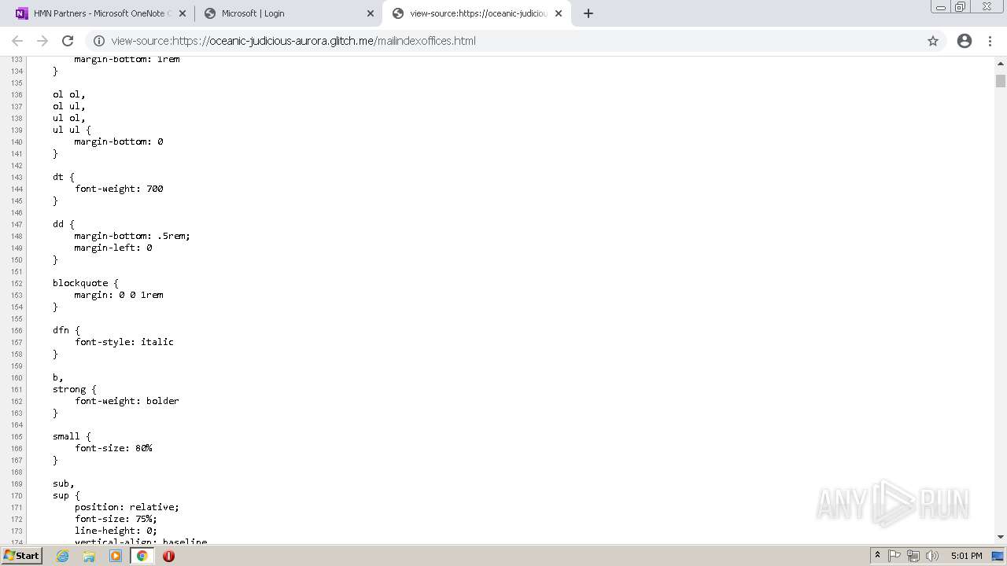Open Windows Media Player from taskbar
Screen dimensions: 1007x566
116,556
